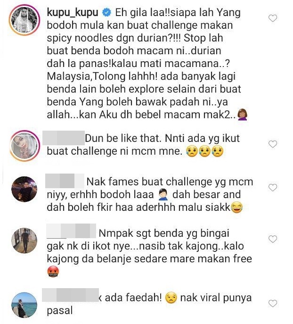The height and width of the screenshot is (324, 293).
Task: Click blurred username before "ada faedah!"
Action: coord(70,295)
